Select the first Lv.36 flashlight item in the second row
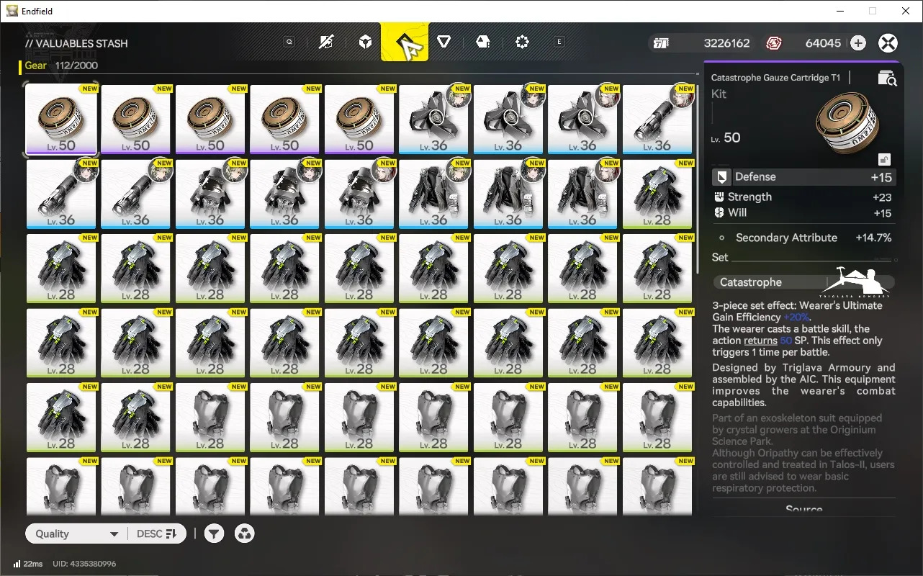 click(61, 194)
